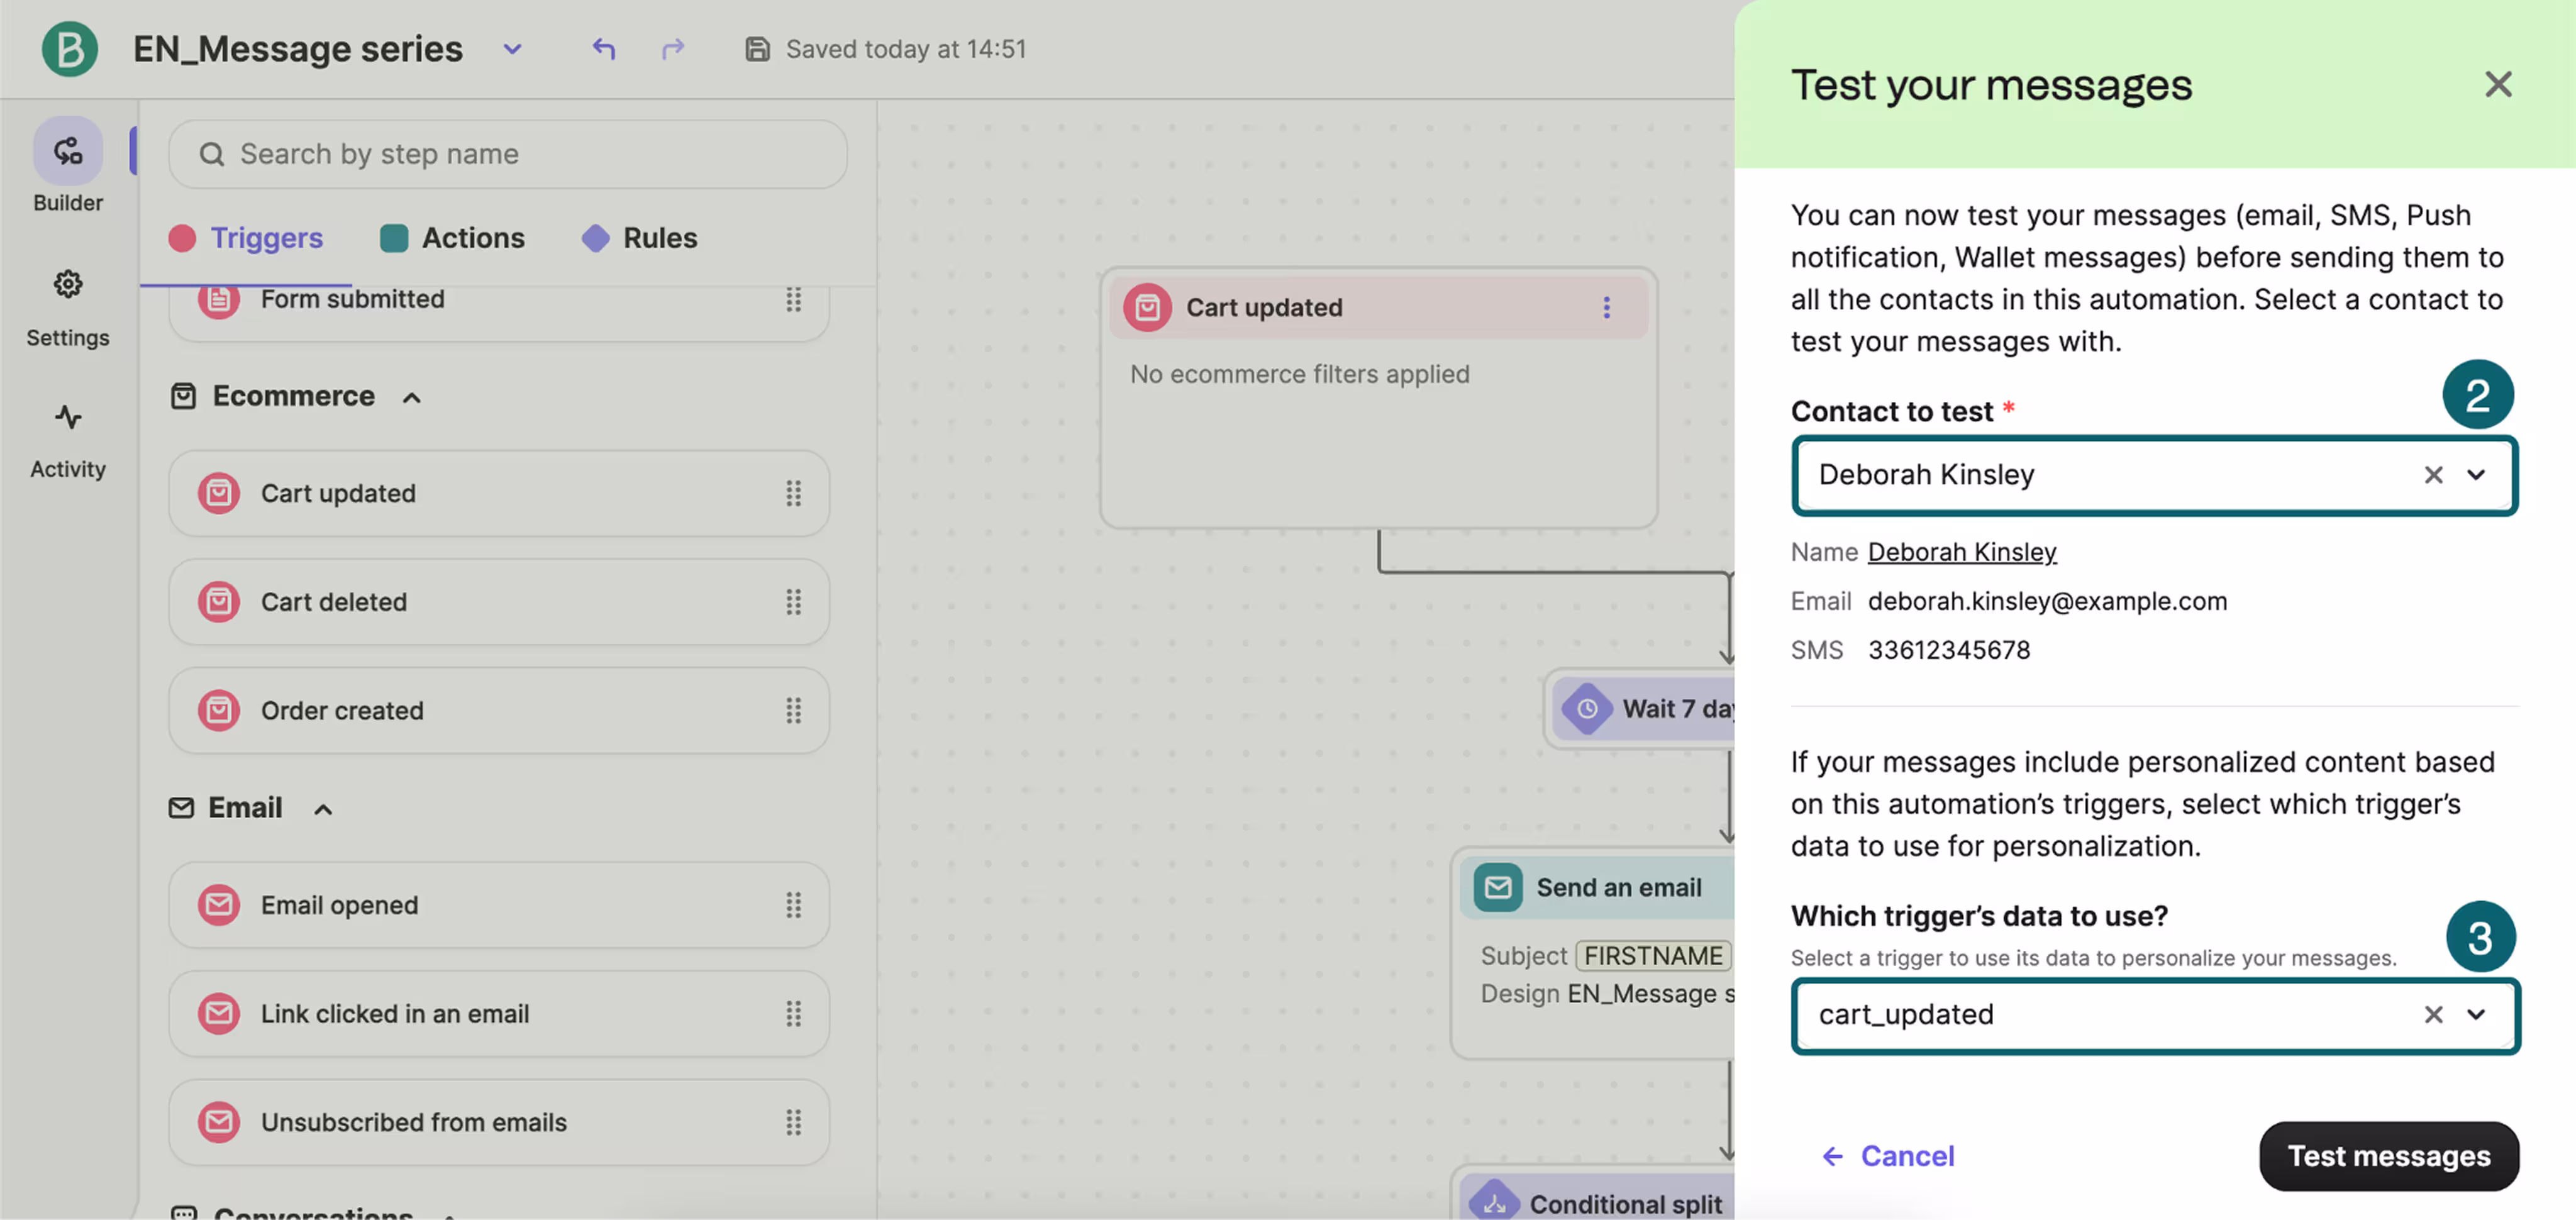
Task: Focus the Search by step name field
Action: pyautogui.click(x=508, y=154)
